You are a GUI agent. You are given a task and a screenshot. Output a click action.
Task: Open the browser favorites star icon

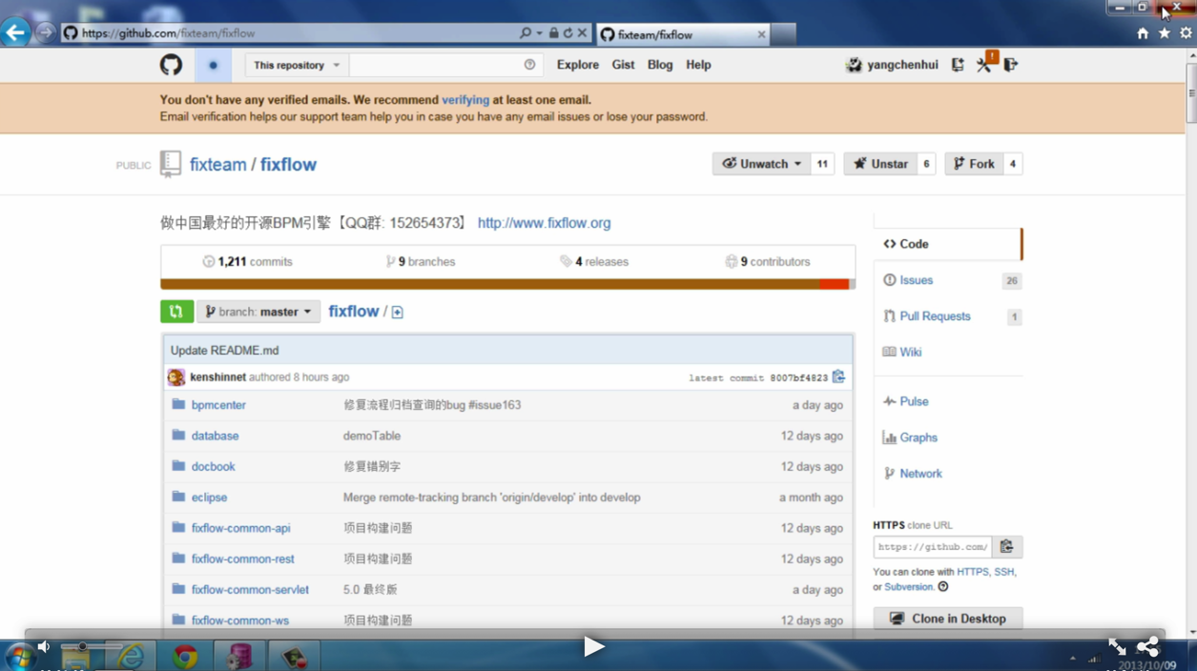click(1165, 33)
